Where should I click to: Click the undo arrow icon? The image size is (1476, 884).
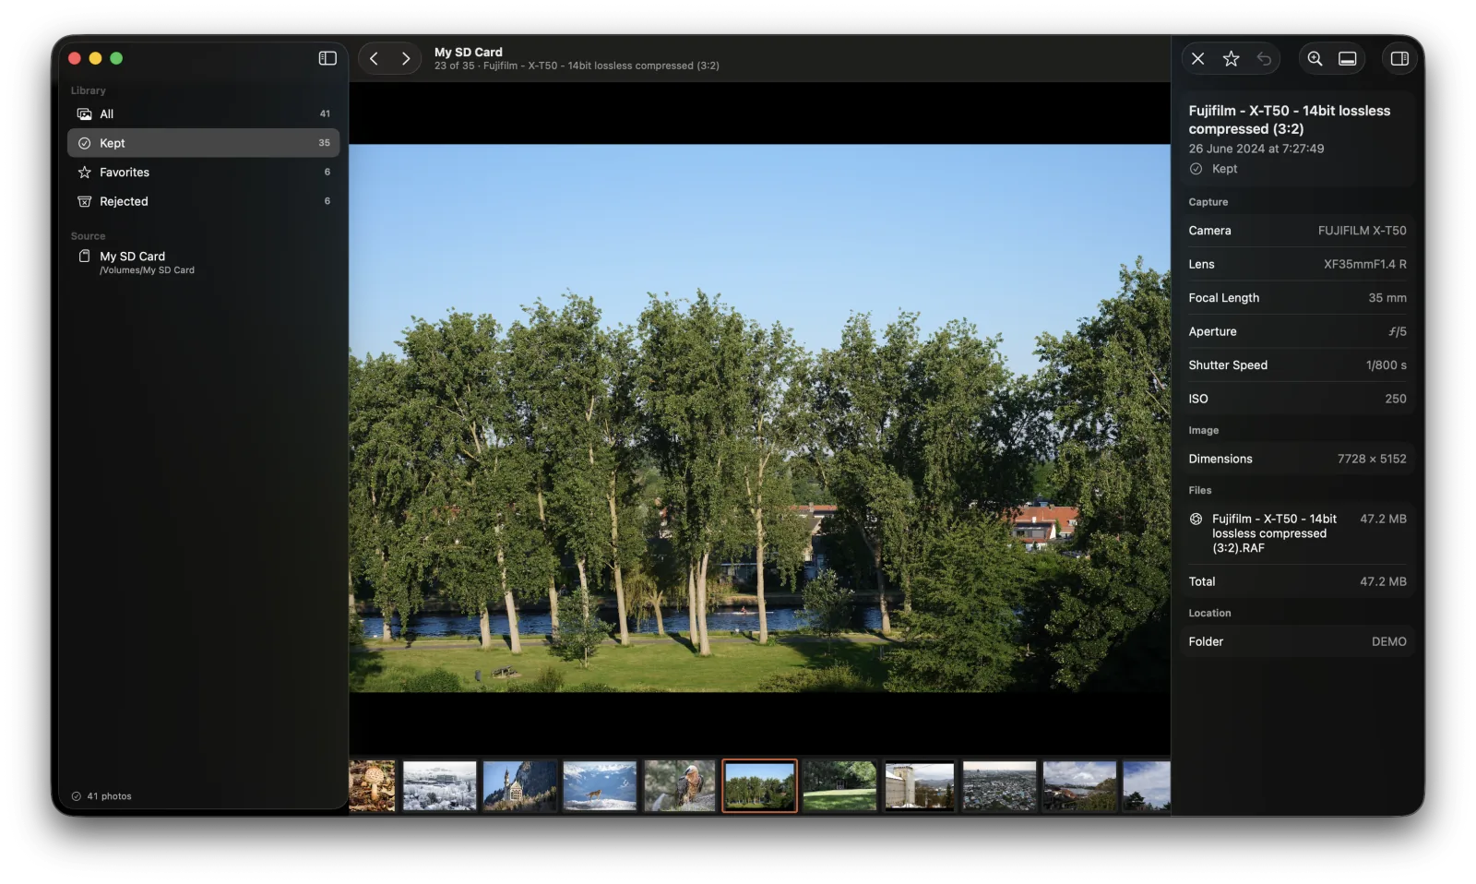point(1264,58)
